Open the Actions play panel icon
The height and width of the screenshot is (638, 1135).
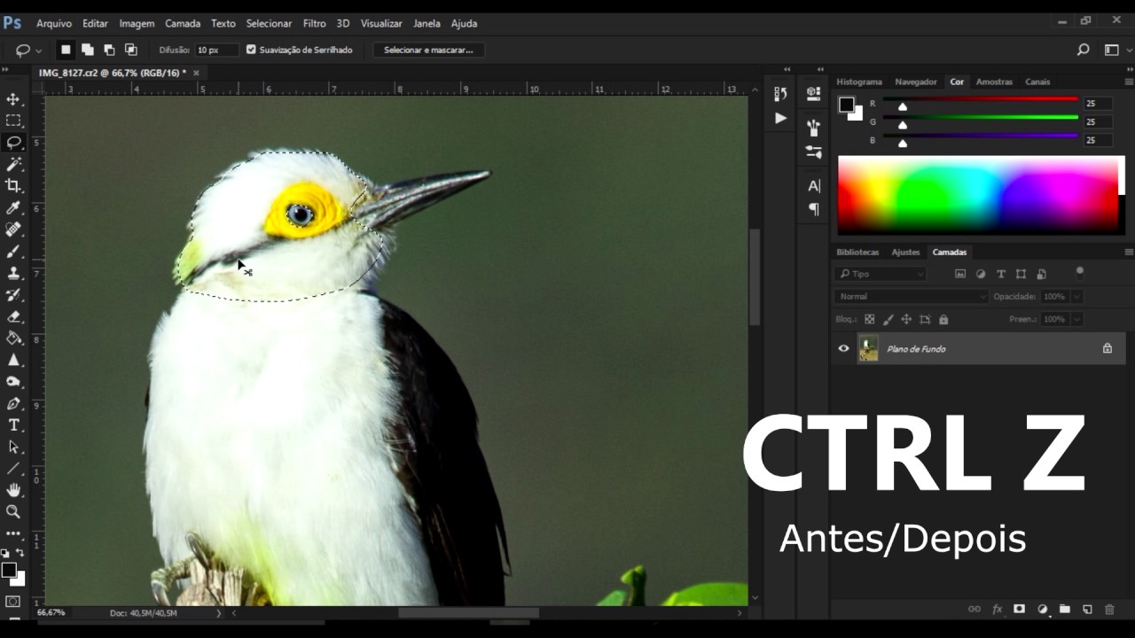coord(780,118)
